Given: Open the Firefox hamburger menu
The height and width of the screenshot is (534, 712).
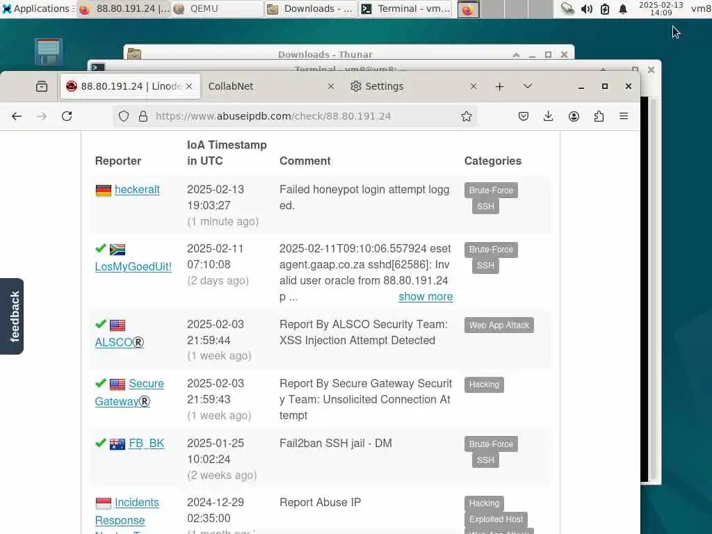Looking at the screenshot, I should coord(624,116).
